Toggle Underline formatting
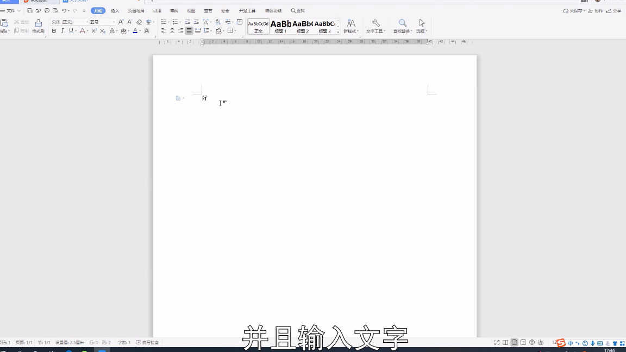 (x=71, y=31)
